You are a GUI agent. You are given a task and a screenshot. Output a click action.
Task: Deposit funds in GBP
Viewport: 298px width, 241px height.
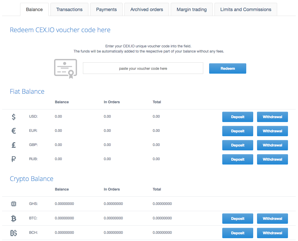(237, 145)
